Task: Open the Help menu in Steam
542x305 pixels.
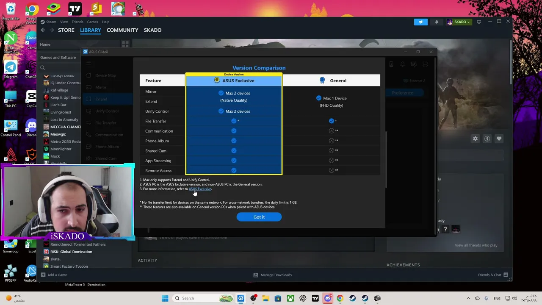Action: click(105, 22)
